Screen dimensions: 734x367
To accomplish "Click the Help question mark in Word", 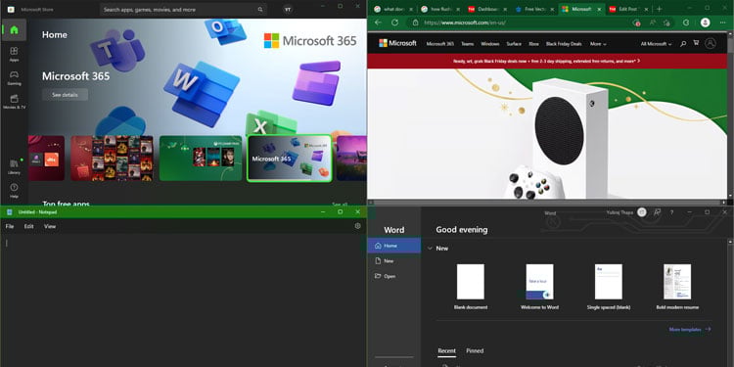I will (671, 212).
